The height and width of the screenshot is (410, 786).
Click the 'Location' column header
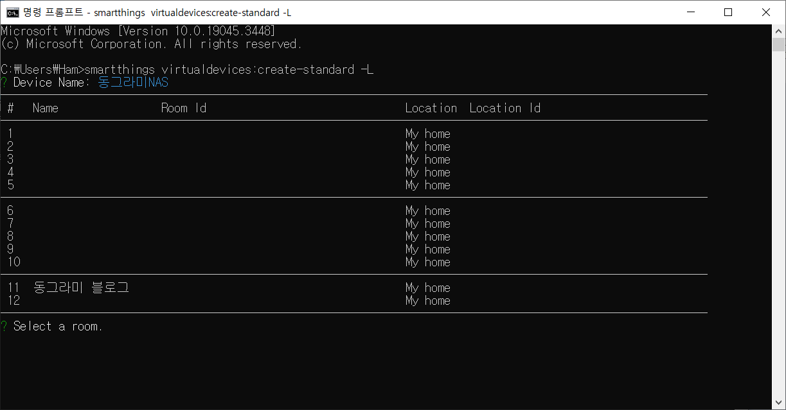(x=431, y=108)
